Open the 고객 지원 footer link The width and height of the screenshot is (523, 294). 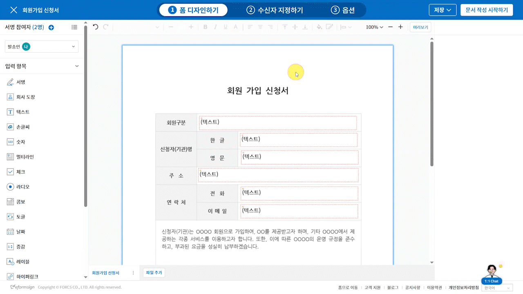click(372, 287)
